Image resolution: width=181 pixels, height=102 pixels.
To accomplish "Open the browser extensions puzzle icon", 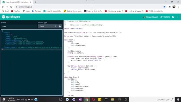I will [170, 7].
